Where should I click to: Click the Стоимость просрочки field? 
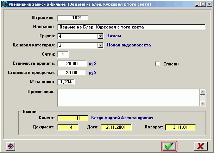point(72,73)
